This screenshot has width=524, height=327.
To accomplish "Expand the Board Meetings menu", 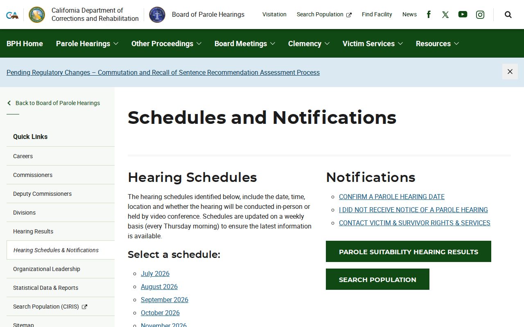I will [x=245, y=43].
